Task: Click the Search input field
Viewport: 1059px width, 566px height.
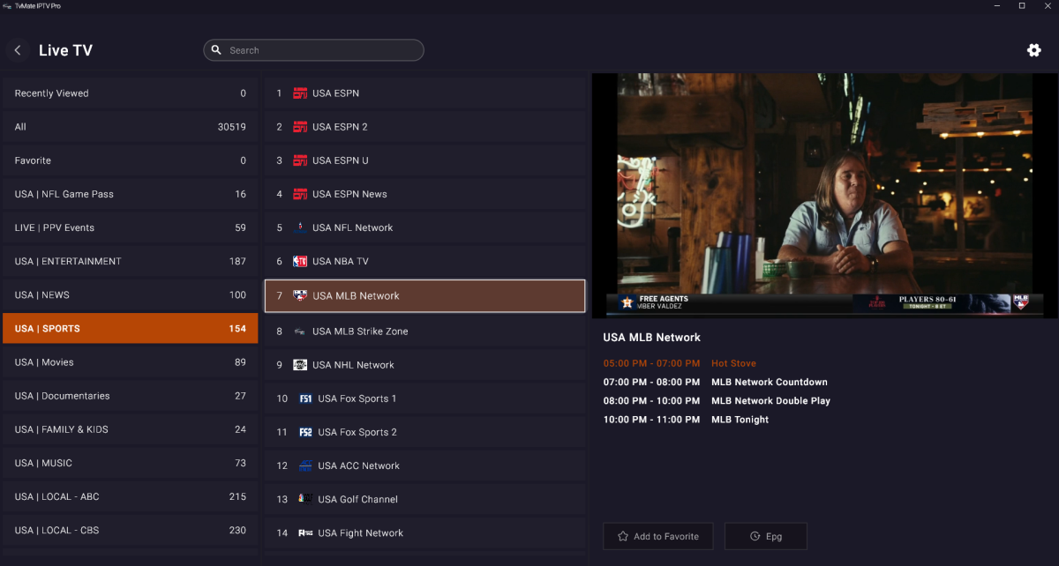Action: tap(322, 50)
